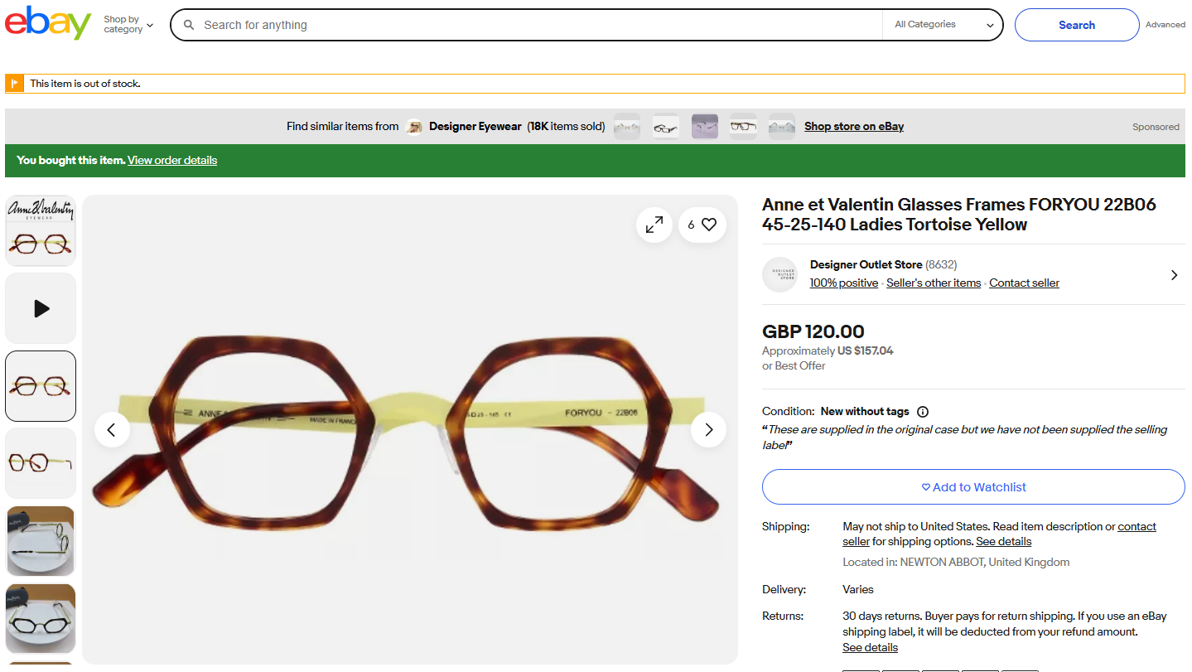
Task: Open fourth similar item thumbnail in banner
Action: pos(743,127)
